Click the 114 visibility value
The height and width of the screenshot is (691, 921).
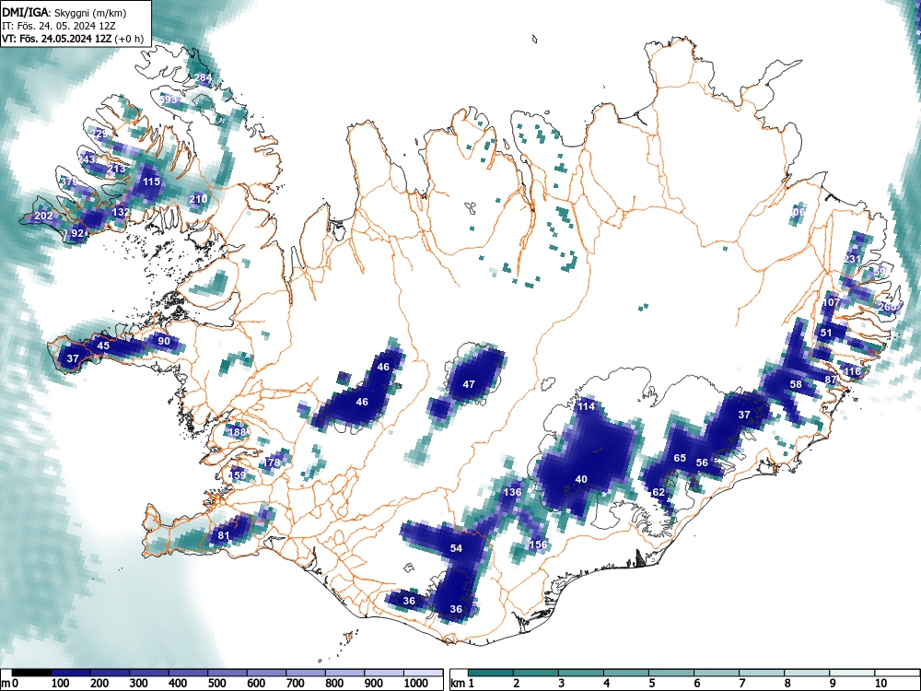coord(586,406)
